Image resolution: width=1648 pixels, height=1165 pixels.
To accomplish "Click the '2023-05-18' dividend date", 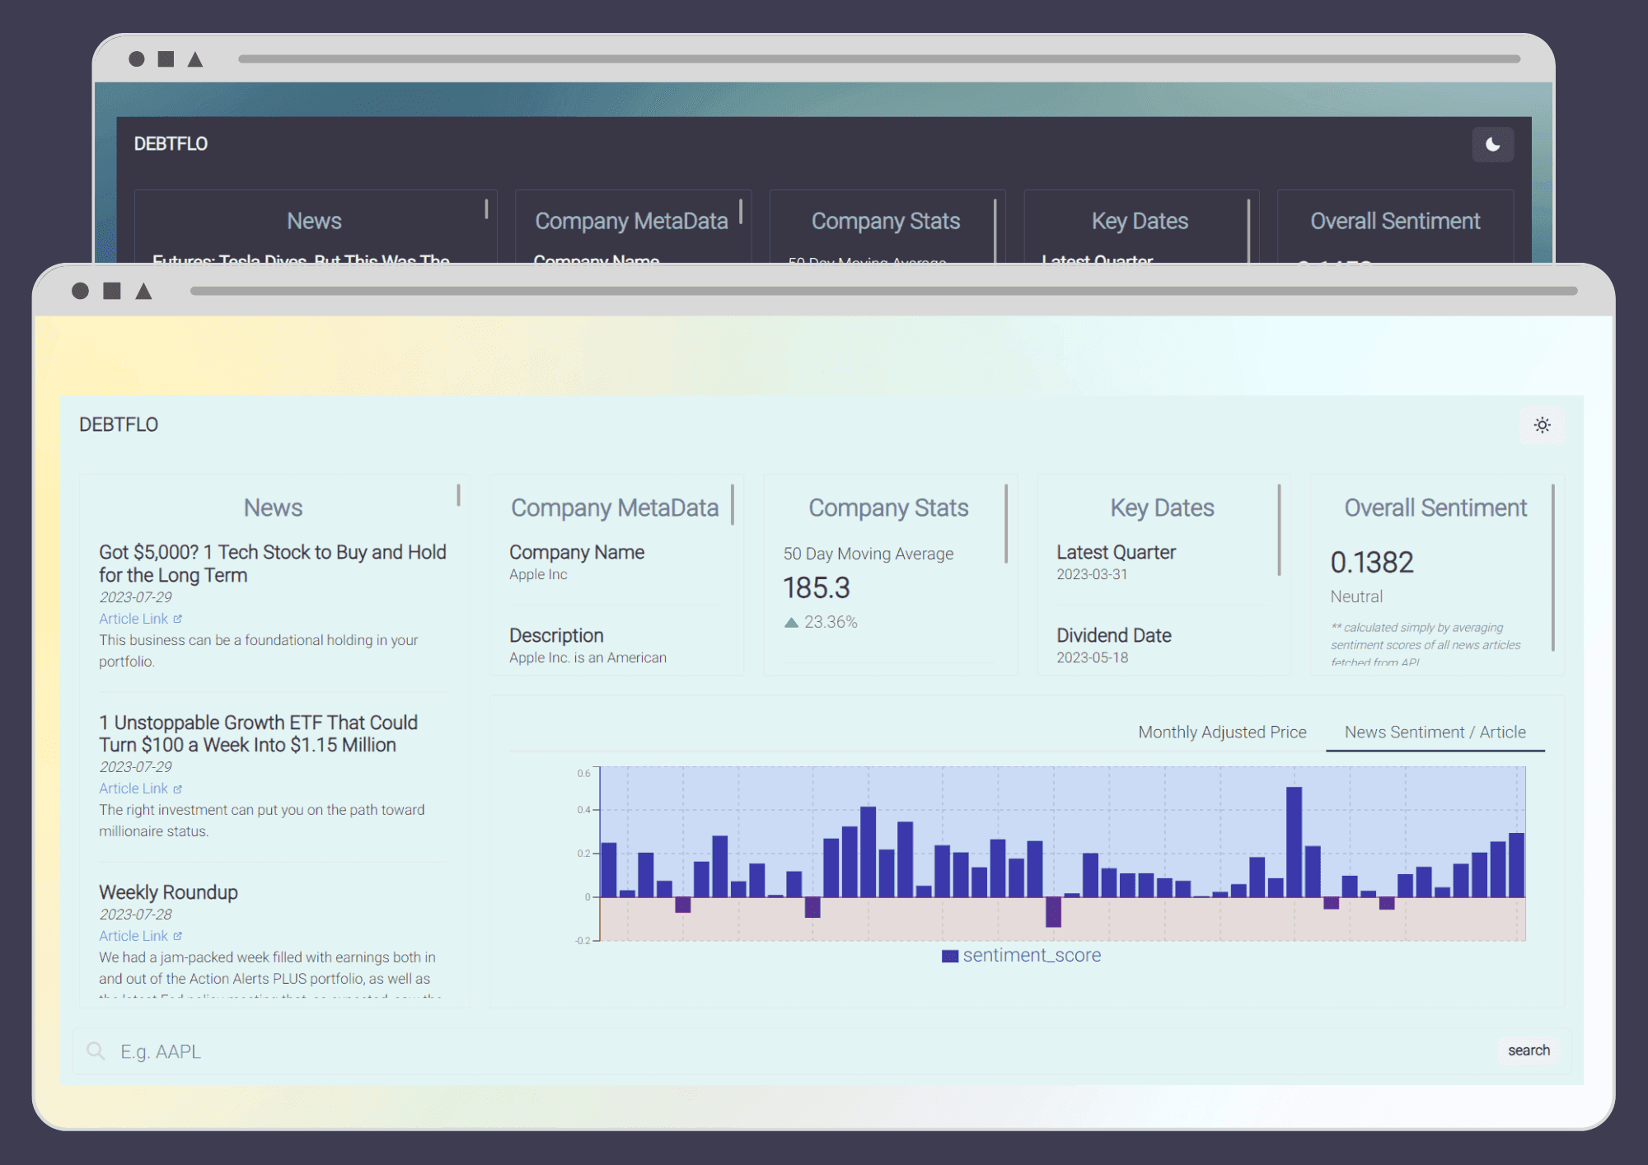I will pyautogui.click(x=1092, y=657).
